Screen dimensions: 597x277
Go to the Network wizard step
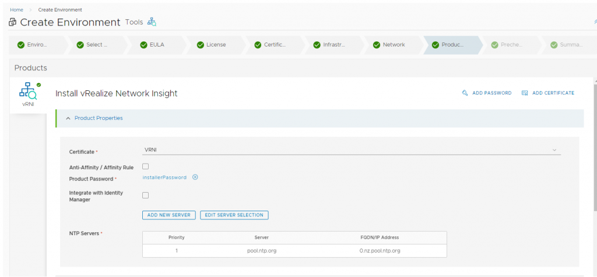(x=394, y=45)
